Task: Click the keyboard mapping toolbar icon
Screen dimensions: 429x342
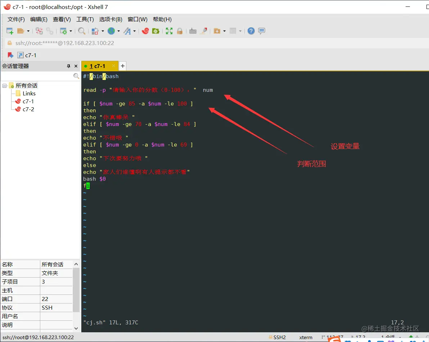Action: pos(193,31)
